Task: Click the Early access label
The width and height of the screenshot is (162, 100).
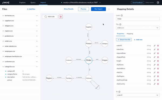Action: pyautogui.click(x=150, y=2)
